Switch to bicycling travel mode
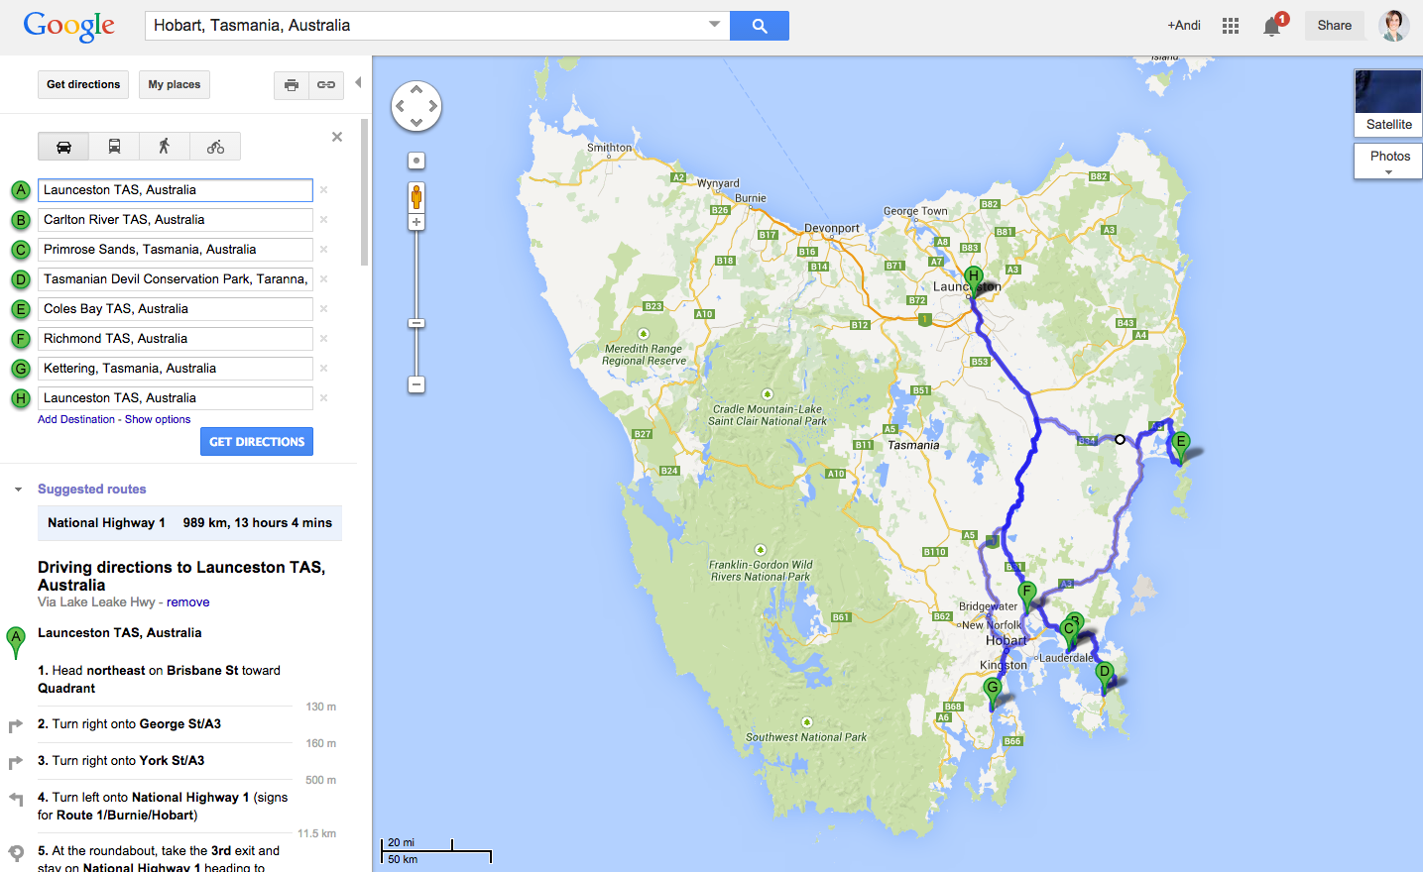The width and height of the screenshot is (1423, 872). click(215, 147)
